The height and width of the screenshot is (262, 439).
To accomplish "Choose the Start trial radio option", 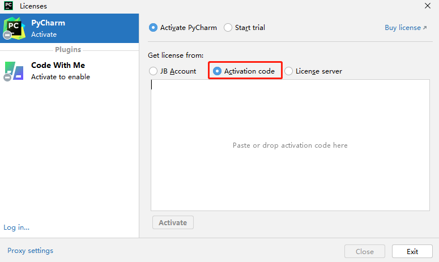I will pyautogui.click(x=228, y=27).
